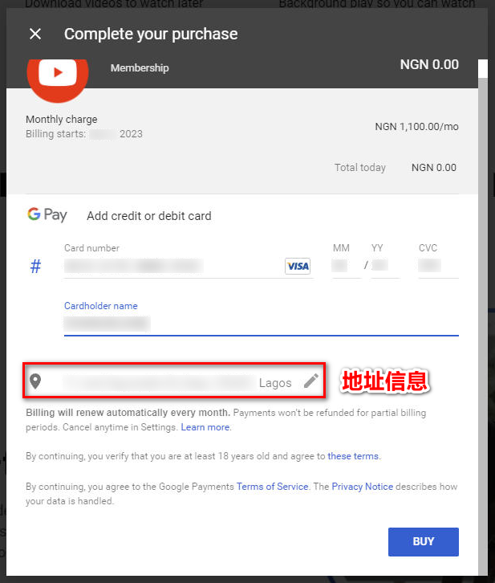Viewport: 495px width, 583px height.
Task: Focus the CVC security code field
Action: (438, 267)
